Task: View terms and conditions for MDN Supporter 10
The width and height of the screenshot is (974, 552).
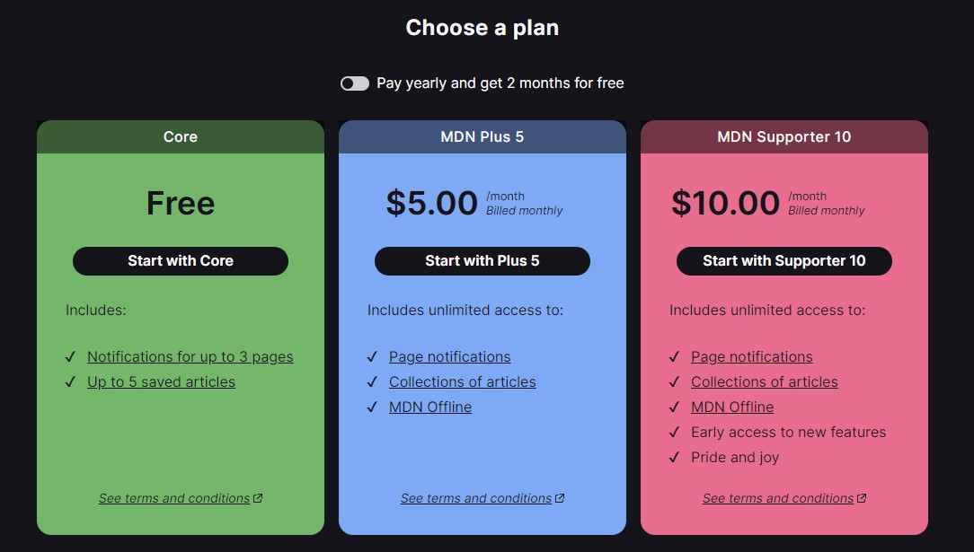Action: pyautogui.click(x=778, y=499)
